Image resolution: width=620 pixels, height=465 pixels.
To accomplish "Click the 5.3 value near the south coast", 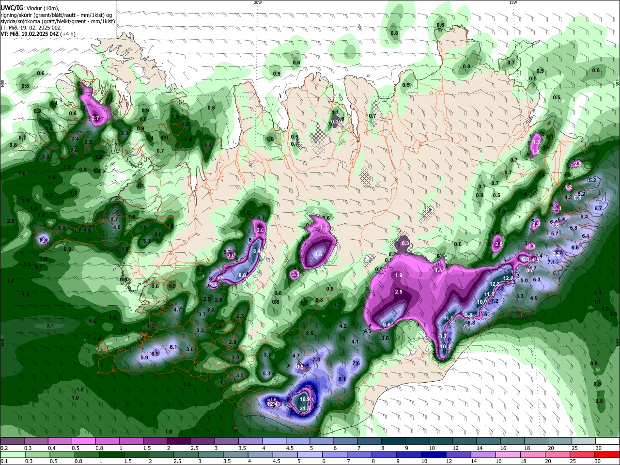I will [266, 373].
